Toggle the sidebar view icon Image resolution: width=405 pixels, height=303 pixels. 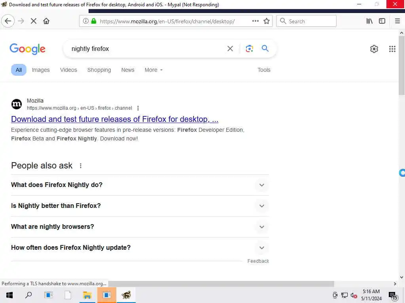tap(382, 21)
